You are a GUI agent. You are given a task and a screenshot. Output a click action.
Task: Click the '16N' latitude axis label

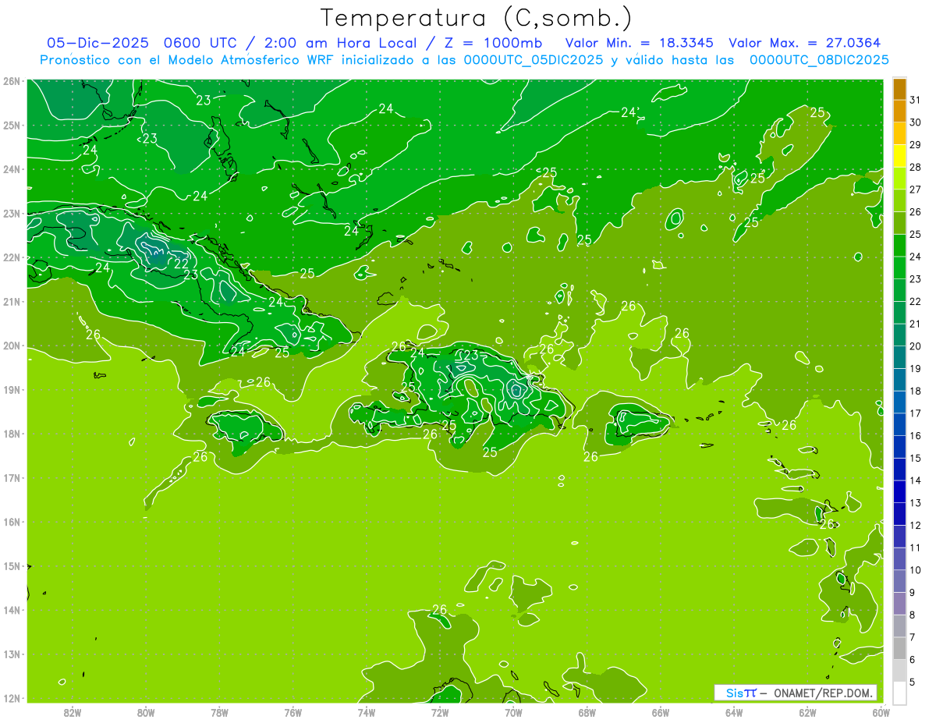click(11, 522)
